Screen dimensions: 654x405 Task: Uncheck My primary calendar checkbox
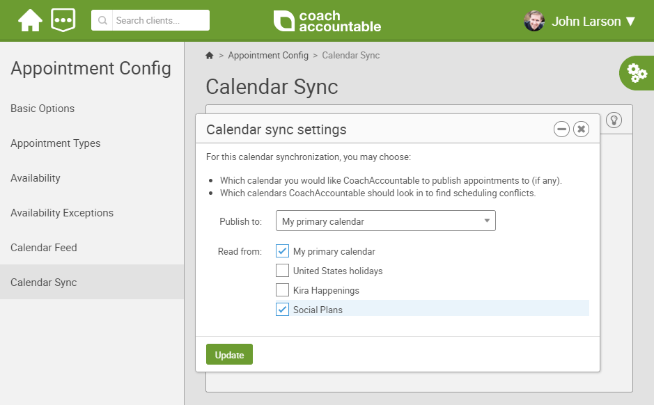tap(282, 251)
